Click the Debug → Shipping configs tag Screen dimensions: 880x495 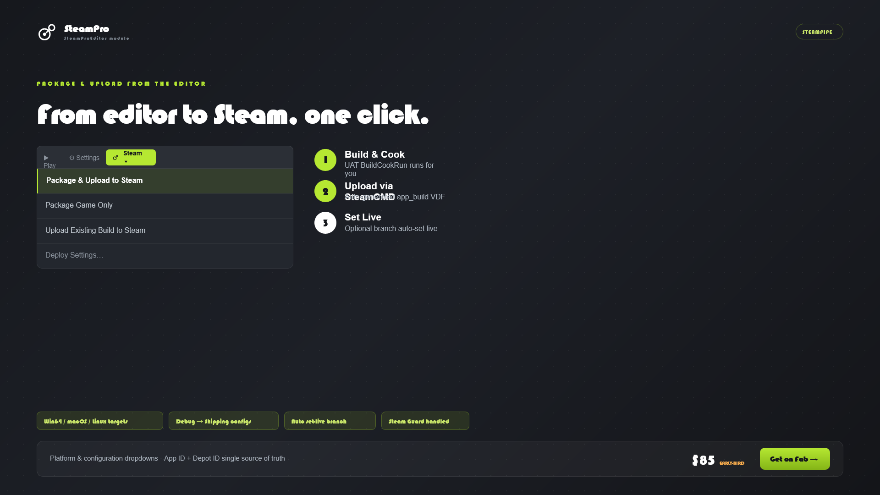[x=224, y=421]
